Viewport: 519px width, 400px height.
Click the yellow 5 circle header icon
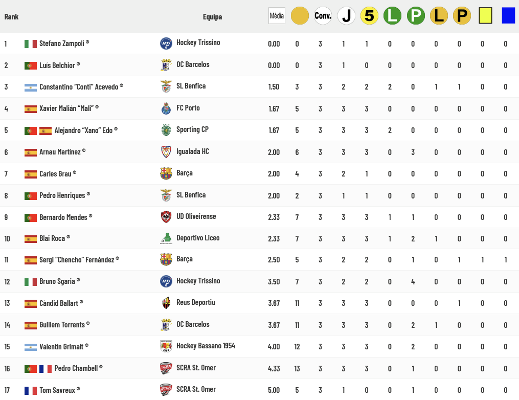click(369, 16)
